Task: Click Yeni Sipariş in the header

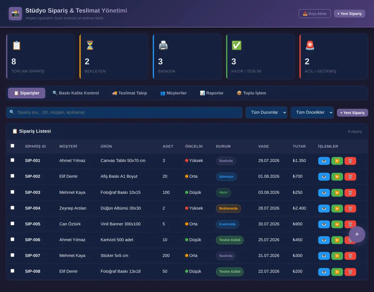Action: click(349, 14)
